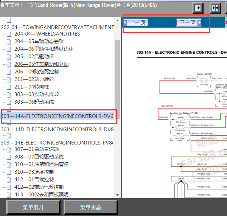
Task: Open 211—04转向柱 entry
Action: click(31, 87)
